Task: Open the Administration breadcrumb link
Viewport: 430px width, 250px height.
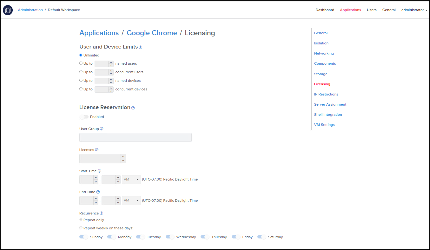Action: coord(30,10)
